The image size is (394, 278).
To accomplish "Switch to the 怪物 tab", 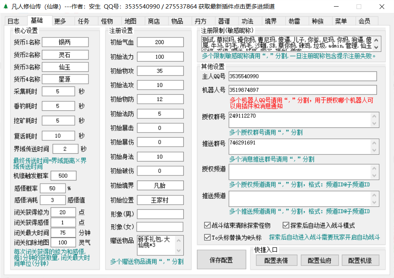I will point(107,21).
